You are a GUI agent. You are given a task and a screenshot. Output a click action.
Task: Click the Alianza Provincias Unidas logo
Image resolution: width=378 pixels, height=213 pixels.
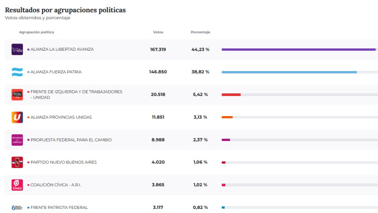click(x=17, y=117)
